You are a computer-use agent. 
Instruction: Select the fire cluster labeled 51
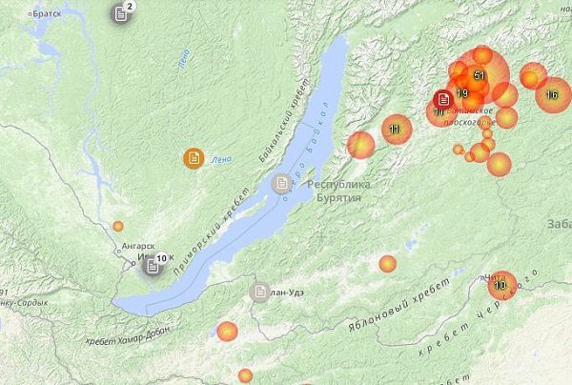coord(479,76)
